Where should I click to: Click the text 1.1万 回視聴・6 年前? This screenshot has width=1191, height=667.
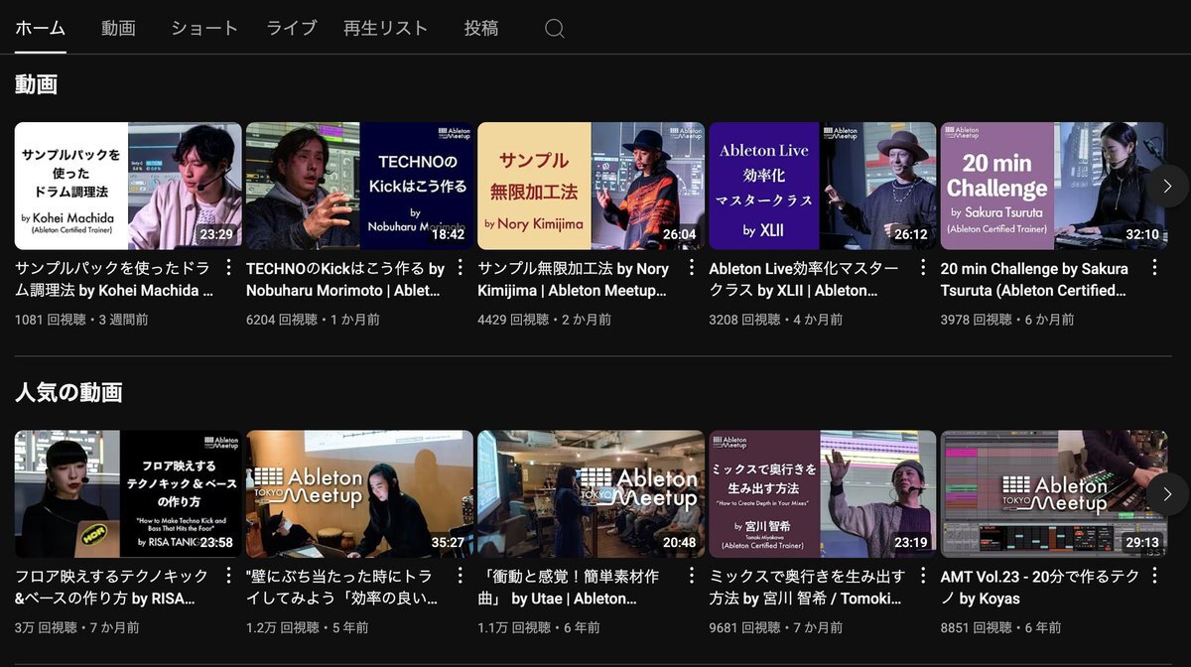click(x=538, y=627)
